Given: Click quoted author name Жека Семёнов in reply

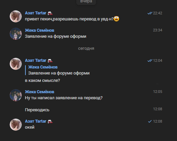Looking at the screenshot, I should (x=43, y=67).
